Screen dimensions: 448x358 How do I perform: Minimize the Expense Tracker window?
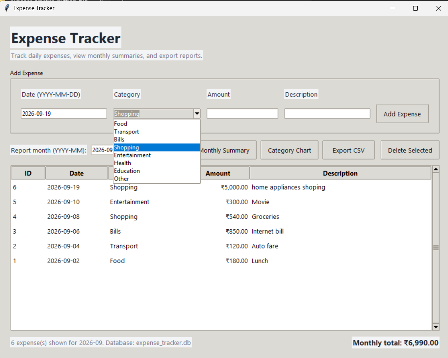pos(393,8)
